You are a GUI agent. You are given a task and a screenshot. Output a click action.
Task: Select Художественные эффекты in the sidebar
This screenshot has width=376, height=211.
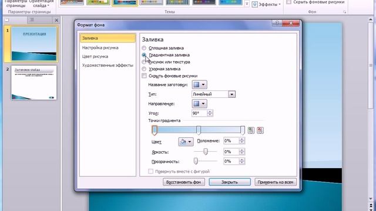pyautogui.click(x=108, y=65)
